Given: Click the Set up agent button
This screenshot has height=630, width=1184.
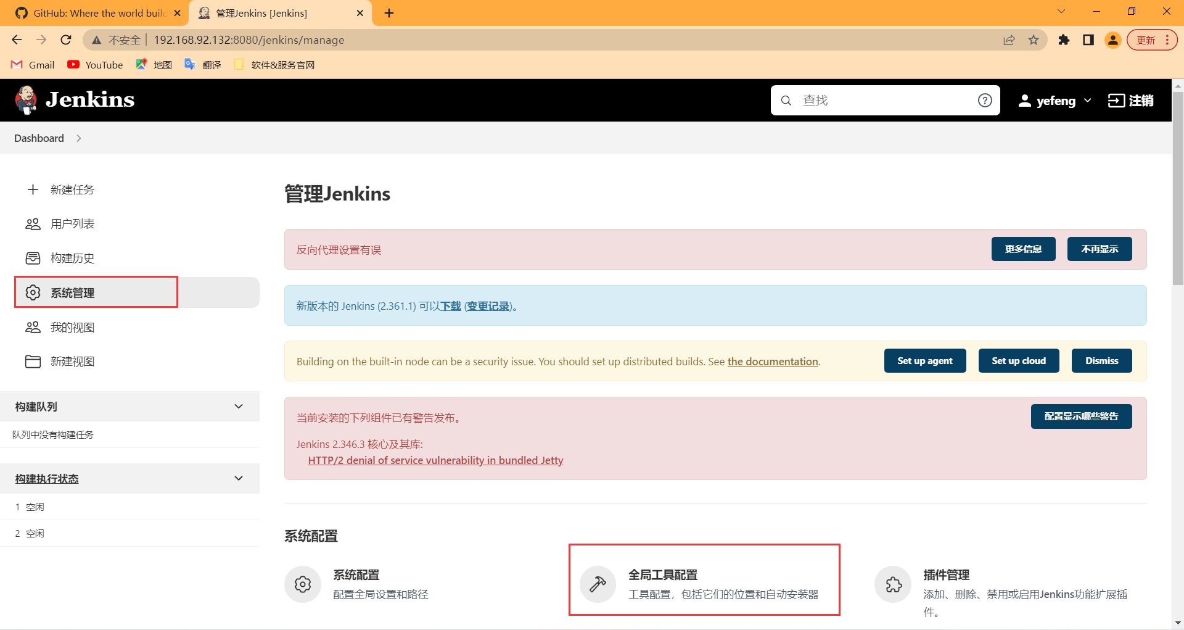Looking at the screenshot, I should click(925, 361).
